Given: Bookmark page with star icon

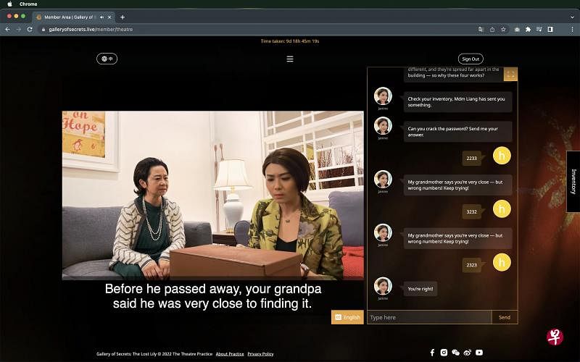Looking at the screenshot, I should pos(503,29).
